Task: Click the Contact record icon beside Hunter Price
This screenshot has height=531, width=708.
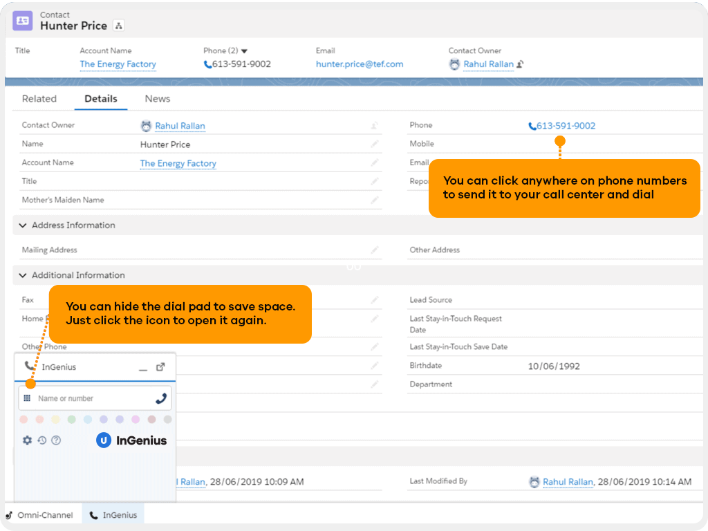Action: pyautogui.click(x=22, y=21)
